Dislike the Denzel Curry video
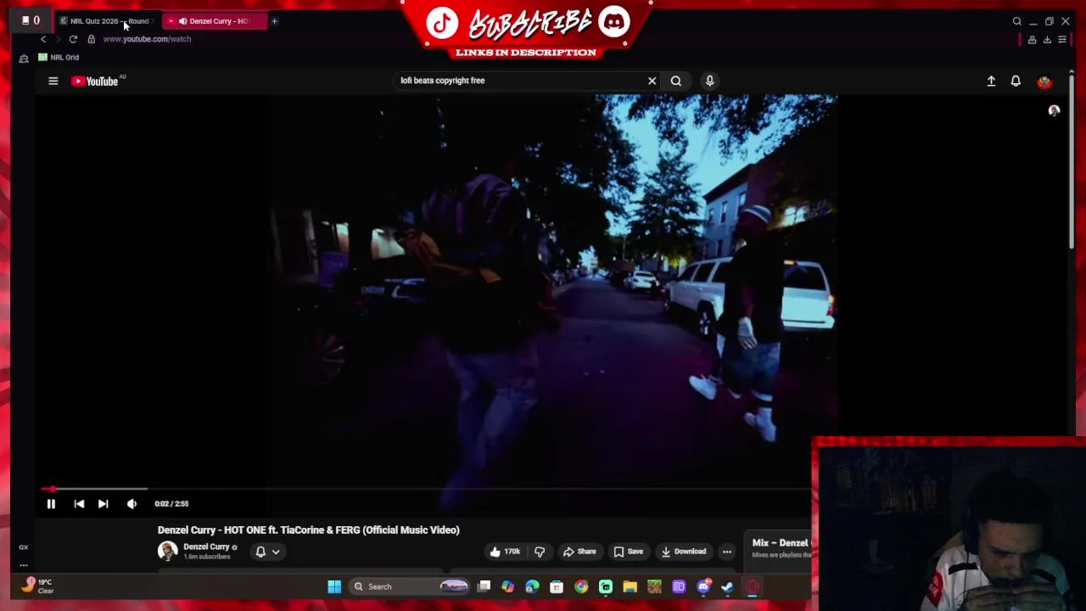 [540, 552]
